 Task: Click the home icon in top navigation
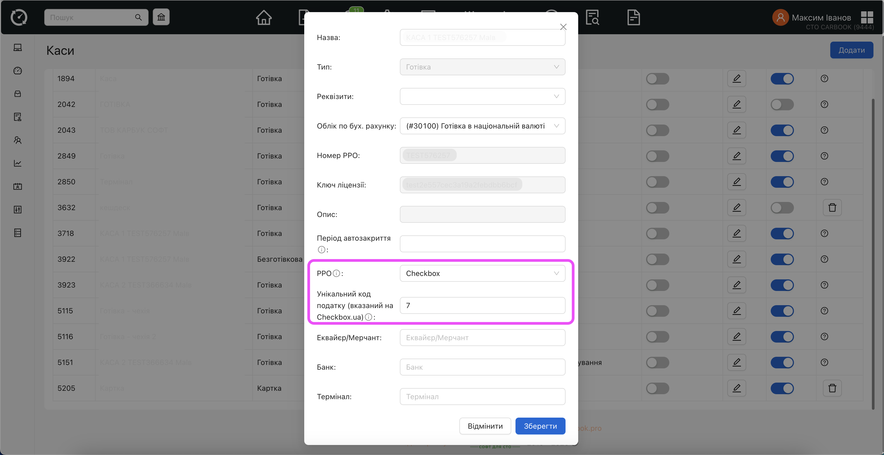point(264,17)
